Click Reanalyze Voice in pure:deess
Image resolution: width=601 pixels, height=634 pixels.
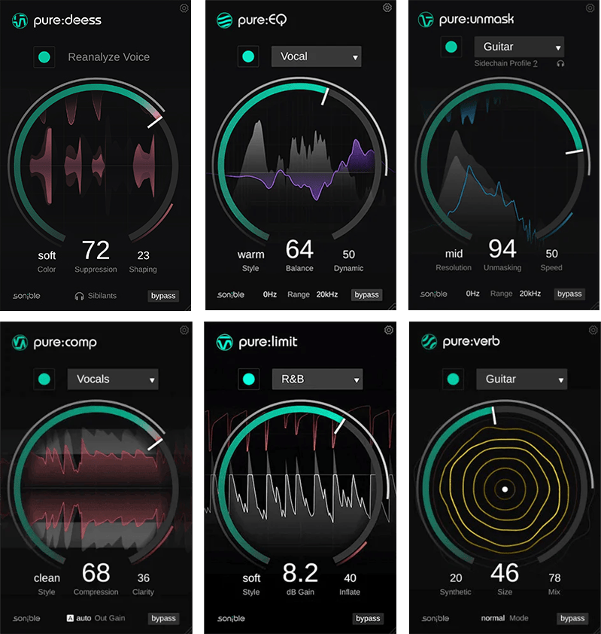(108, 57)
